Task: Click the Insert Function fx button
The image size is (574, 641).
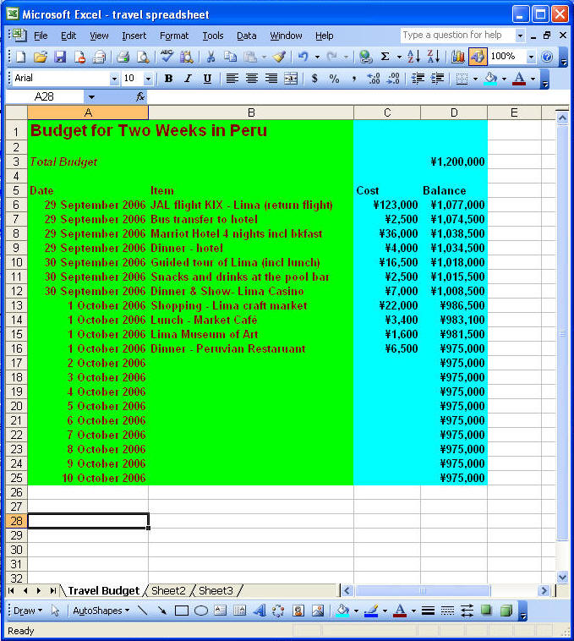Action: [140, 97]
